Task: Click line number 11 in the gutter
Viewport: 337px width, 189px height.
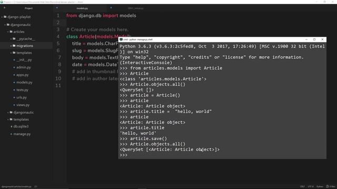Action: click(58, 86)
